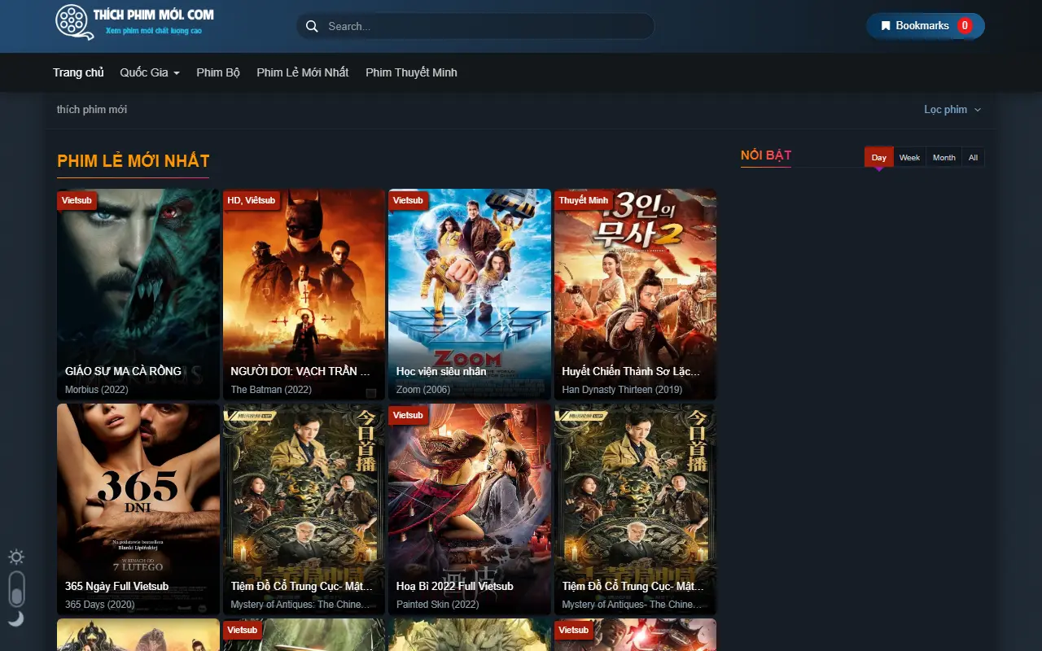Select the All tab in Nổi Bật
Image resolution: width=1042 pixels, height=651 pixels.
click(x=973, y=157)
